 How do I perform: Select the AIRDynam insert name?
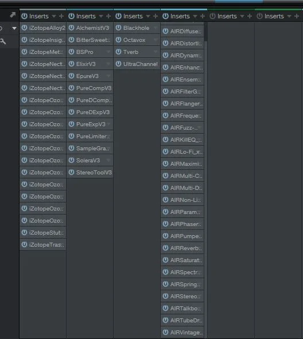tap(186, 56)
